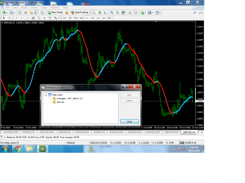This screenshot has height=183, width=245.
Task: Open the File menu
Action: click(7, 7)
